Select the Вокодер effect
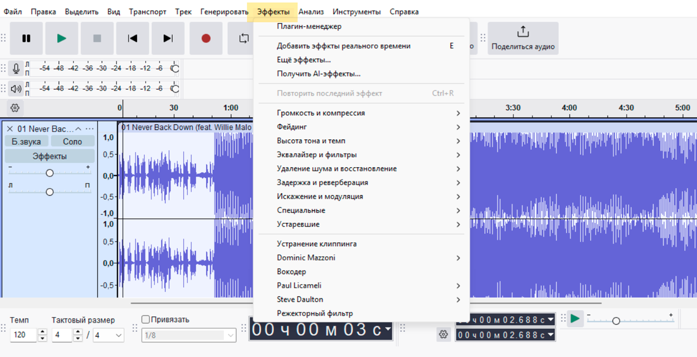Image resolution: width=697 pixels, height=357 pixels. [361, 272]
